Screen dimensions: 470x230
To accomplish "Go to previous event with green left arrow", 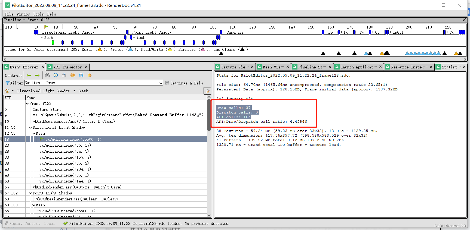I will pyautogui.click(x=29, y=75).
